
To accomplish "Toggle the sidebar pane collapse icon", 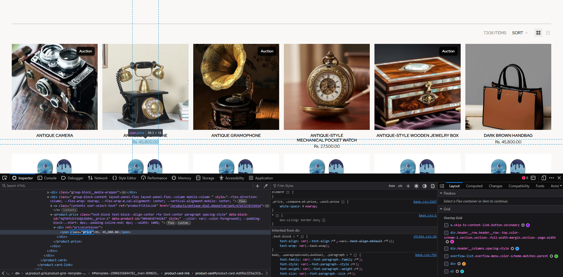I will pyautogui.click(x=442, y=186).
